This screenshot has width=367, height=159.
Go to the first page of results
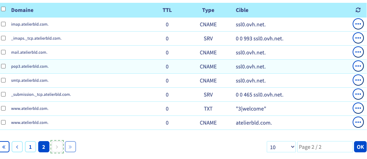tap(4, 147)
